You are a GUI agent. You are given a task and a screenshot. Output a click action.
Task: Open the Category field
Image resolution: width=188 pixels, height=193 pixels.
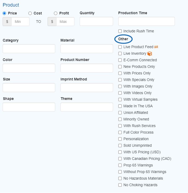29,49
